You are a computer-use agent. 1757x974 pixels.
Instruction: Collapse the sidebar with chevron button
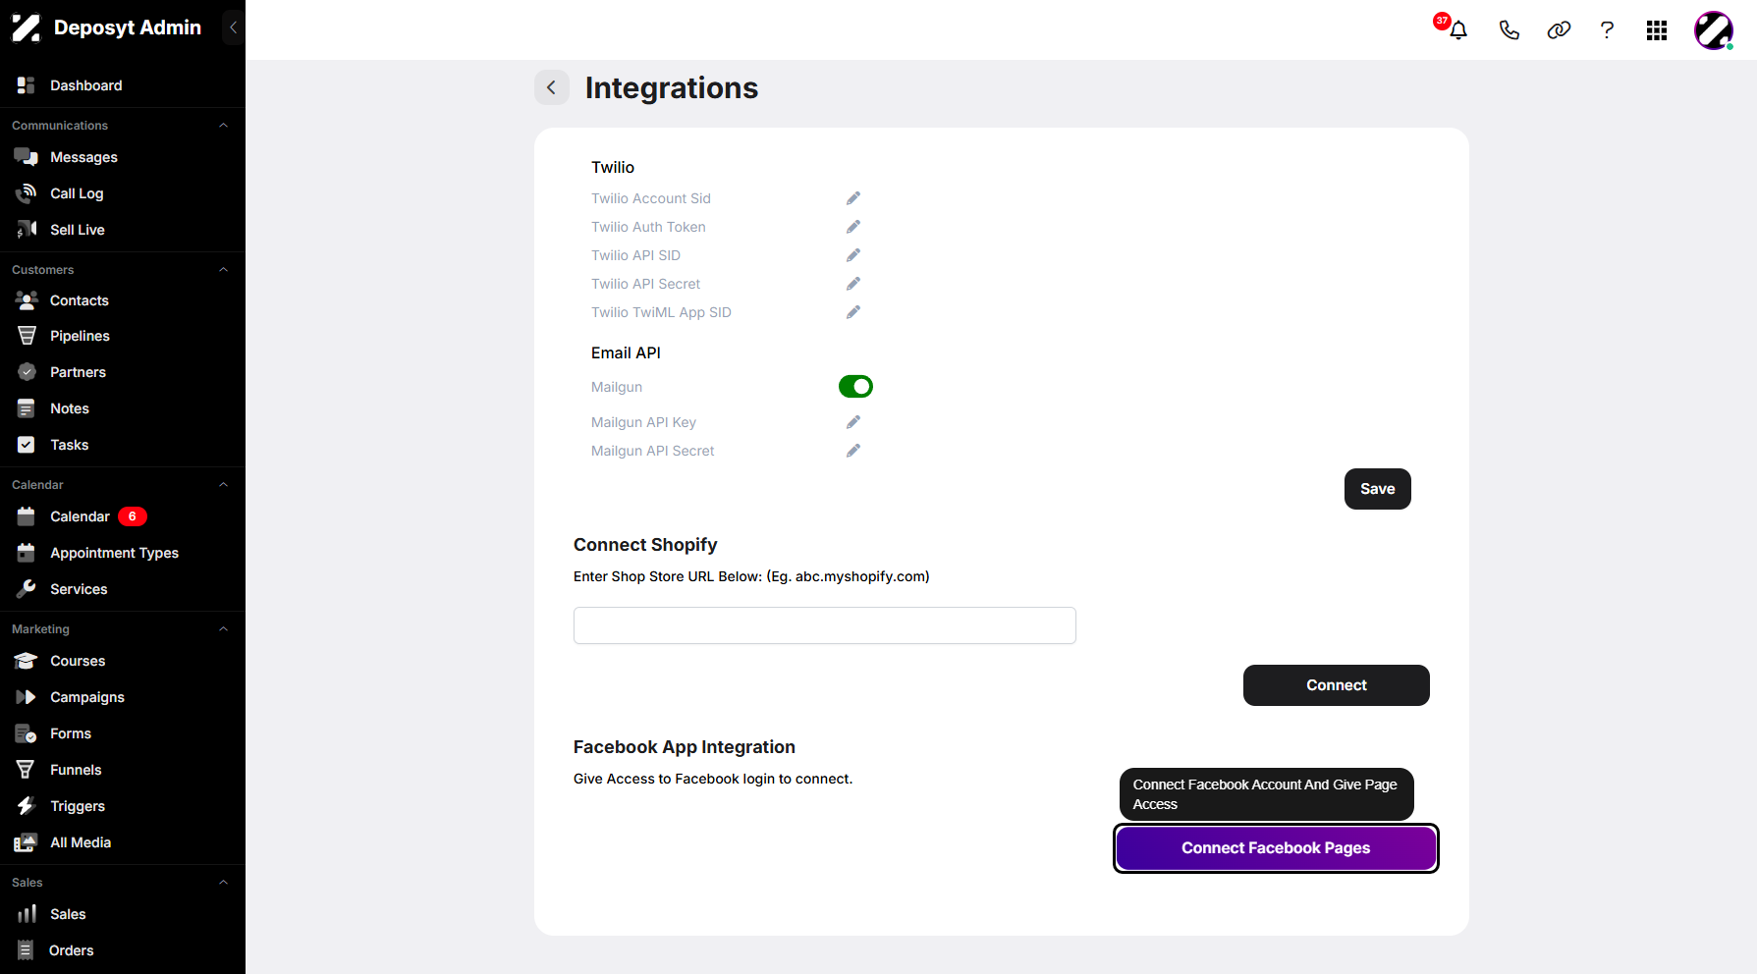[x=233, y=27]
